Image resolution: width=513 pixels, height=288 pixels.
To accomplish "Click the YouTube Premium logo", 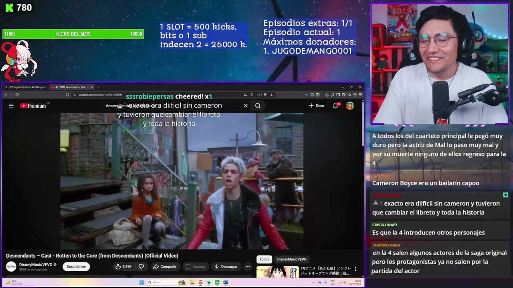I will pyautogui.click(x=33, y=106).
